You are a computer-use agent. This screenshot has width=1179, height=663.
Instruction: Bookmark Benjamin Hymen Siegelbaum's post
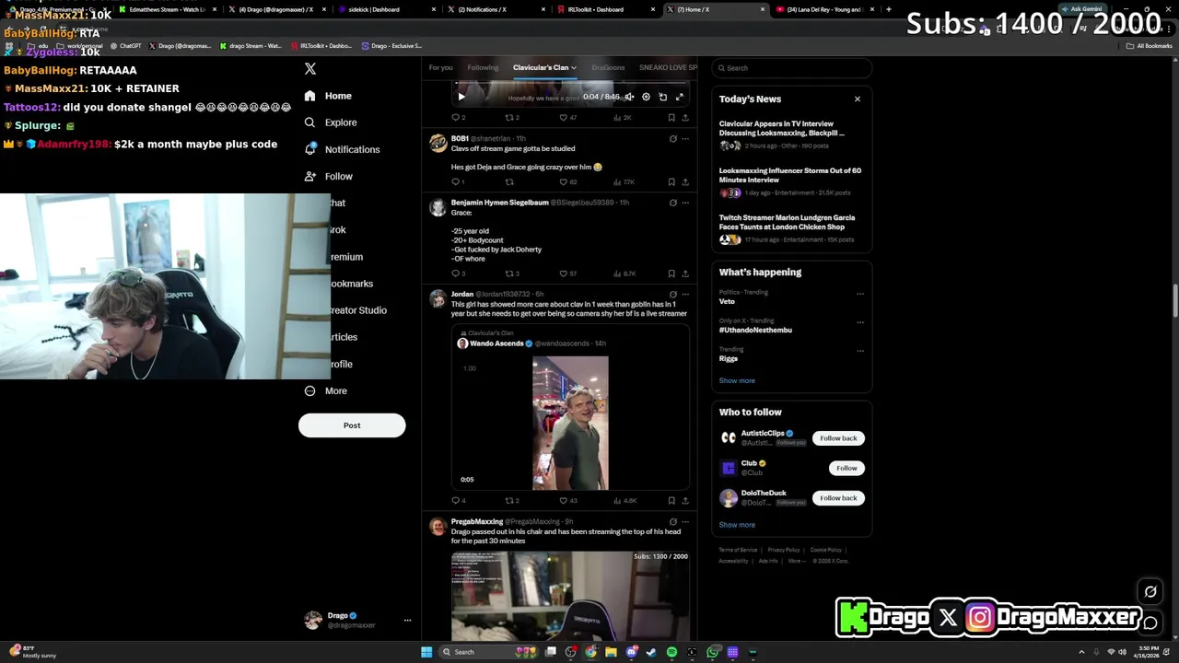(671, 273)
